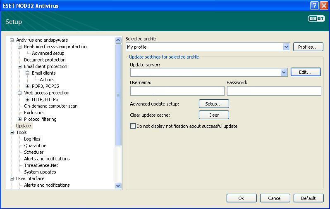Select Actions under Email clients
This screenshot has height=209, width=330.
coord(47,80)
